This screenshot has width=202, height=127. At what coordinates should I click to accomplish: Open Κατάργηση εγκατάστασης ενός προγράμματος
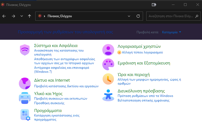coord(57,118)
